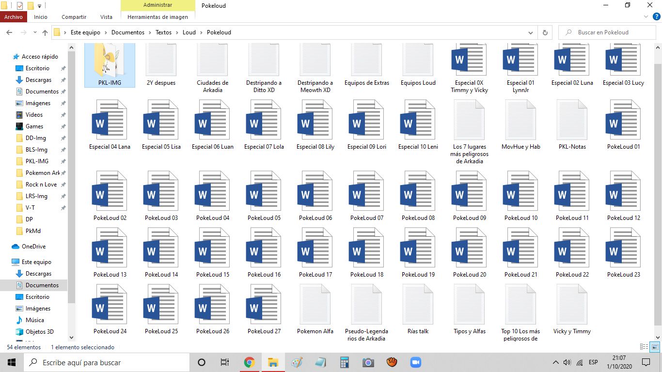The height and width of the screenshot is (372, 662).
Task: Open Objetos 3D in navigation pane
Action: (39, 332)
